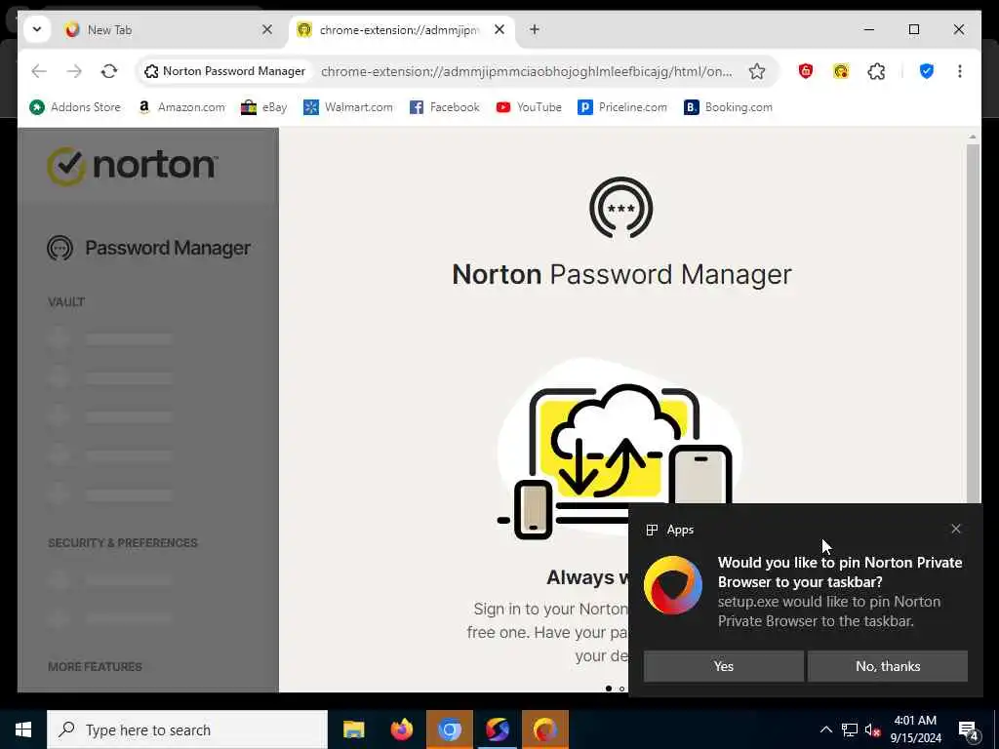Click the muted volume tray icon
This screenshot has height=749, width=999.
(872, 729)
